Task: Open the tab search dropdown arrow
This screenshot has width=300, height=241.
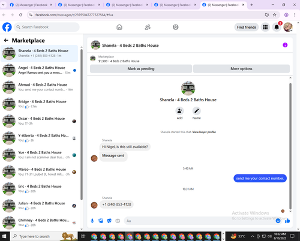Action: click(3, 5)
